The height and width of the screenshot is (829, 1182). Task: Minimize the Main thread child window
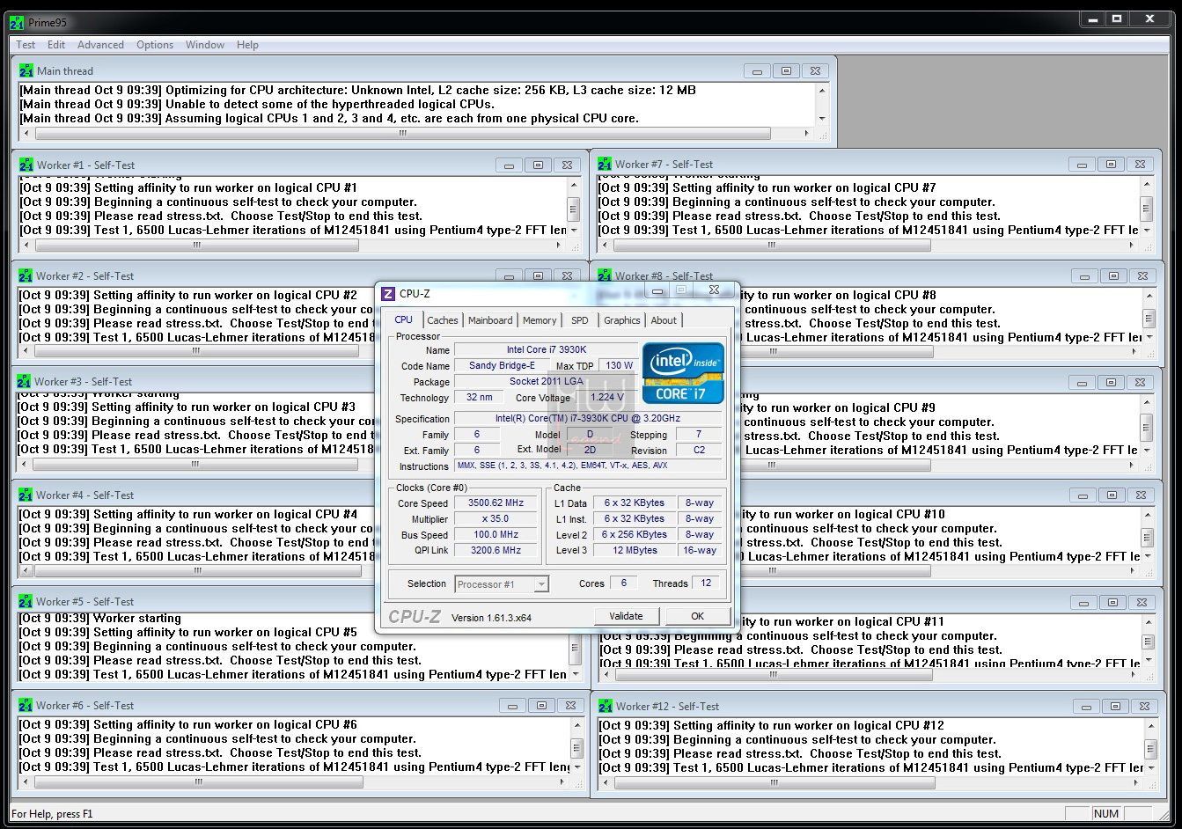pos(757,71)
